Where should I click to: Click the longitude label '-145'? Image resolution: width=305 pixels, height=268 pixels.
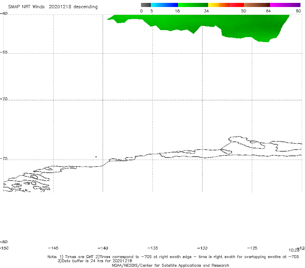pyautogui.click(x=53, y=248)
